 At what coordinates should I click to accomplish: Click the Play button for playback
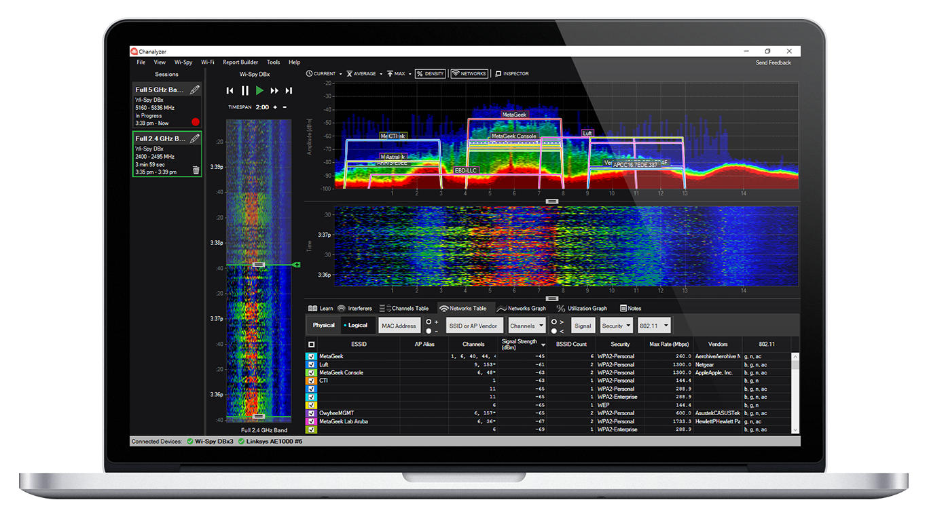coord(259,90)
